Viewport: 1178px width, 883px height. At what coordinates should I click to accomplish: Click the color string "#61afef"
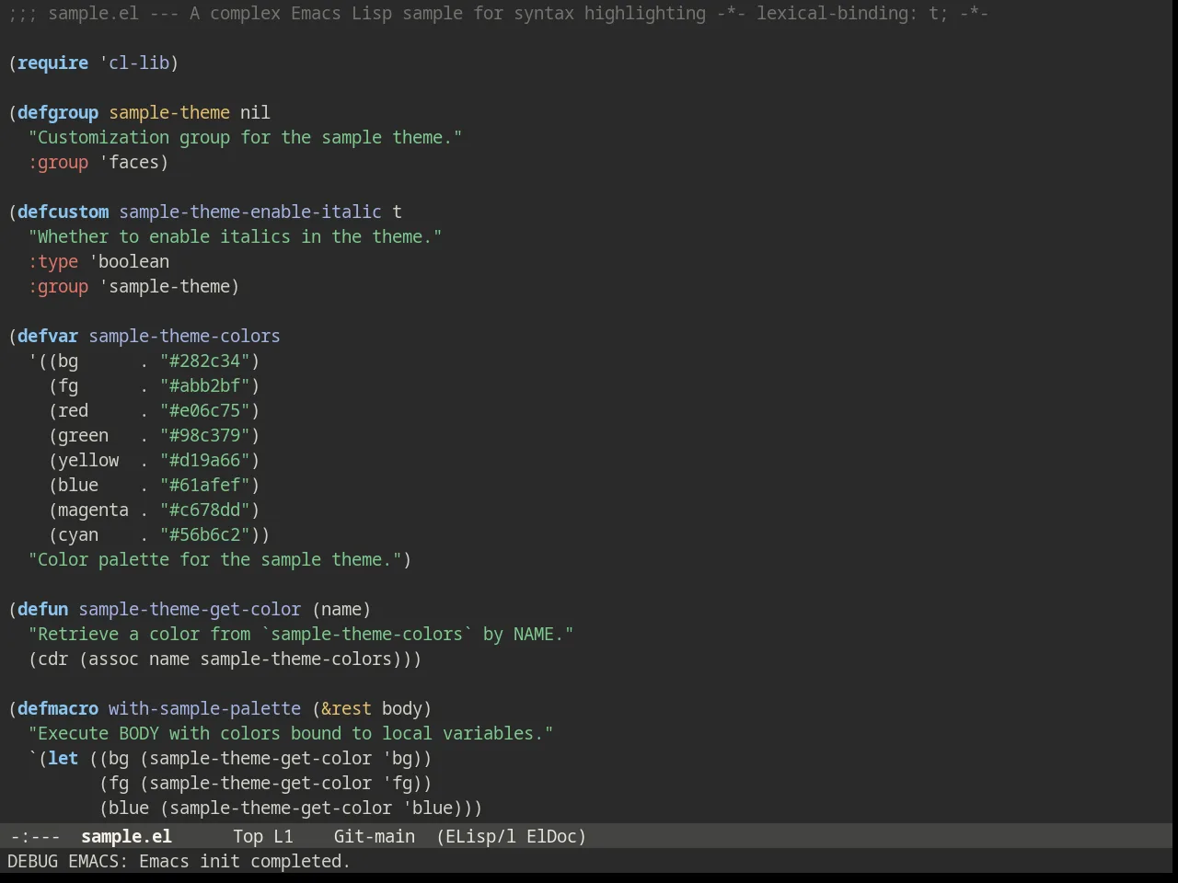(205, 485)
